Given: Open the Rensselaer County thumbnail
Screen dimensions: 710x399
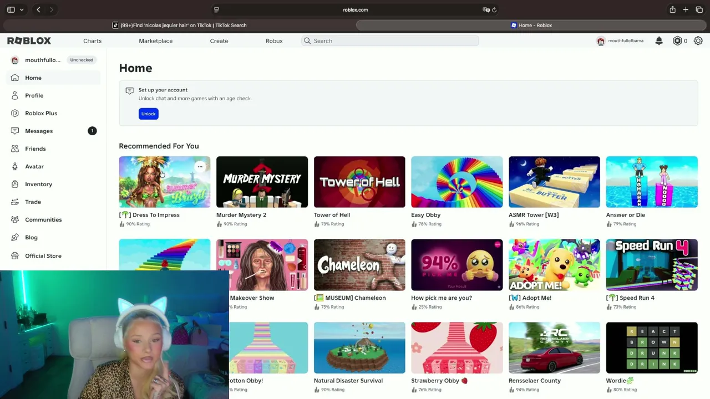Looking at the screenshot, I should 554,348.
